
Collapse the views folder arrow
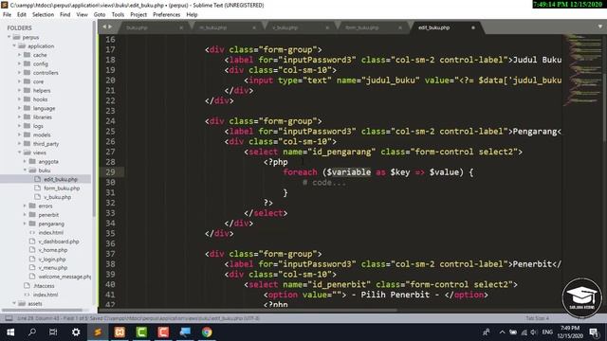coord(19,153)
